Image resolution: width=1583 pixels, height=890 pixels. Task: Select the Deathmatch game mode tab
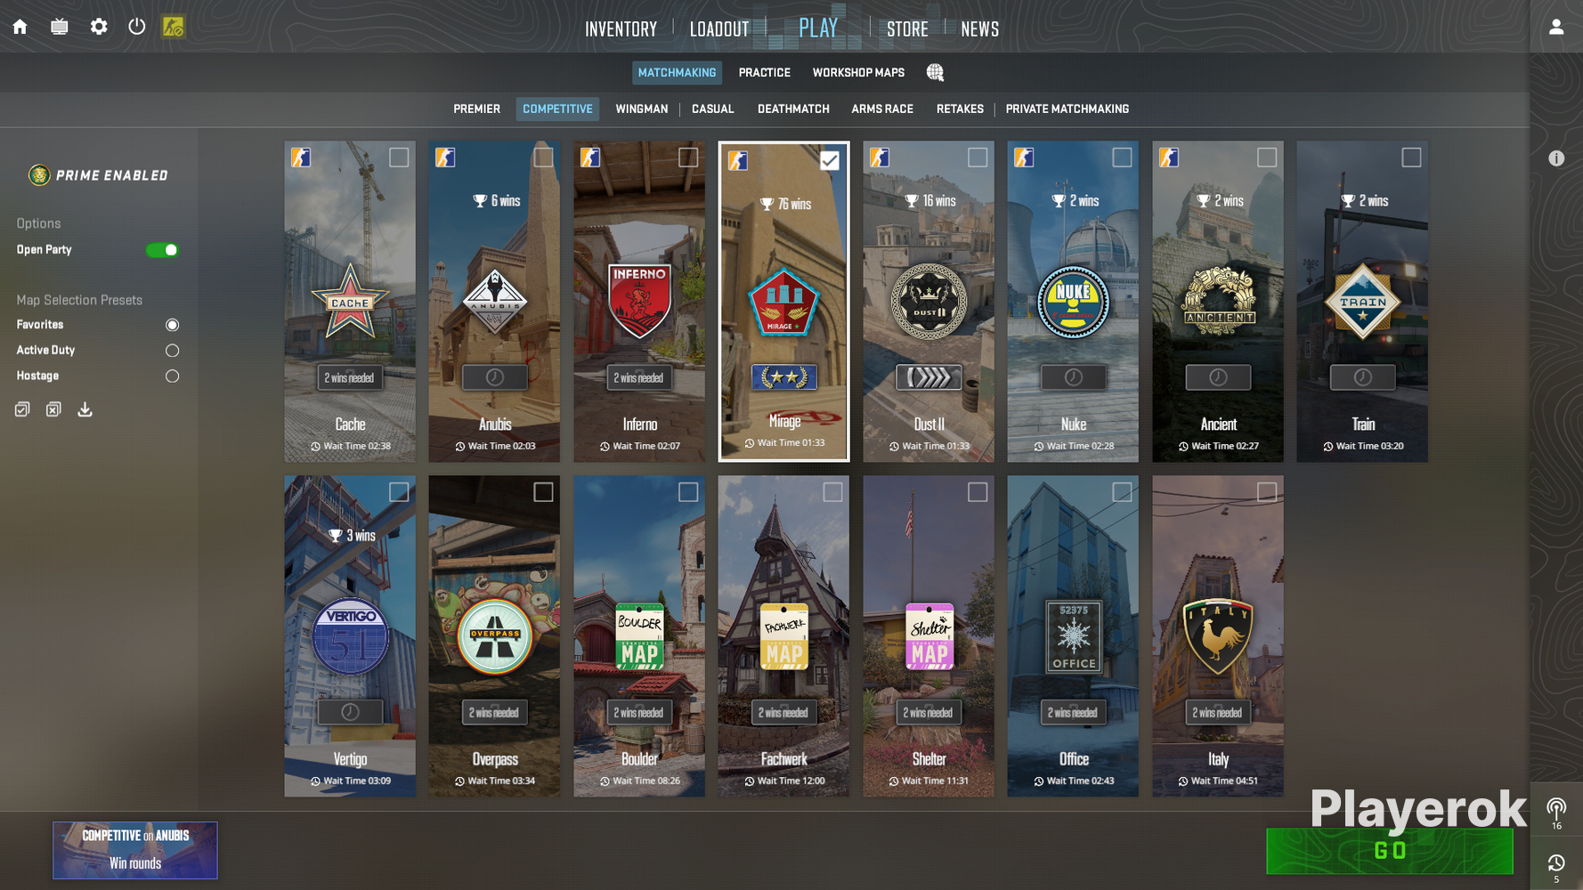[x=793, y=109]
